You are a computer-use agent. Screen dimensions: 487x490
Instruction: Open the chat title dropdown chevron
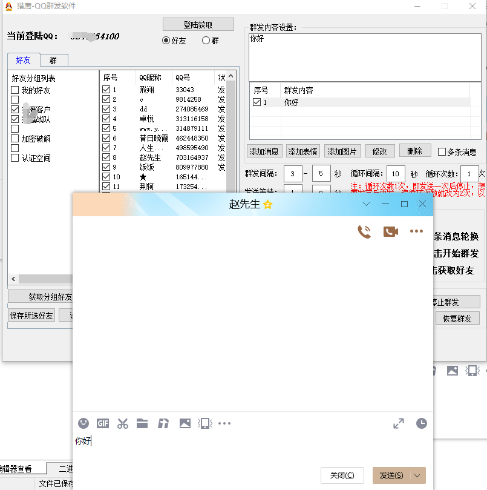coord(366,204)
